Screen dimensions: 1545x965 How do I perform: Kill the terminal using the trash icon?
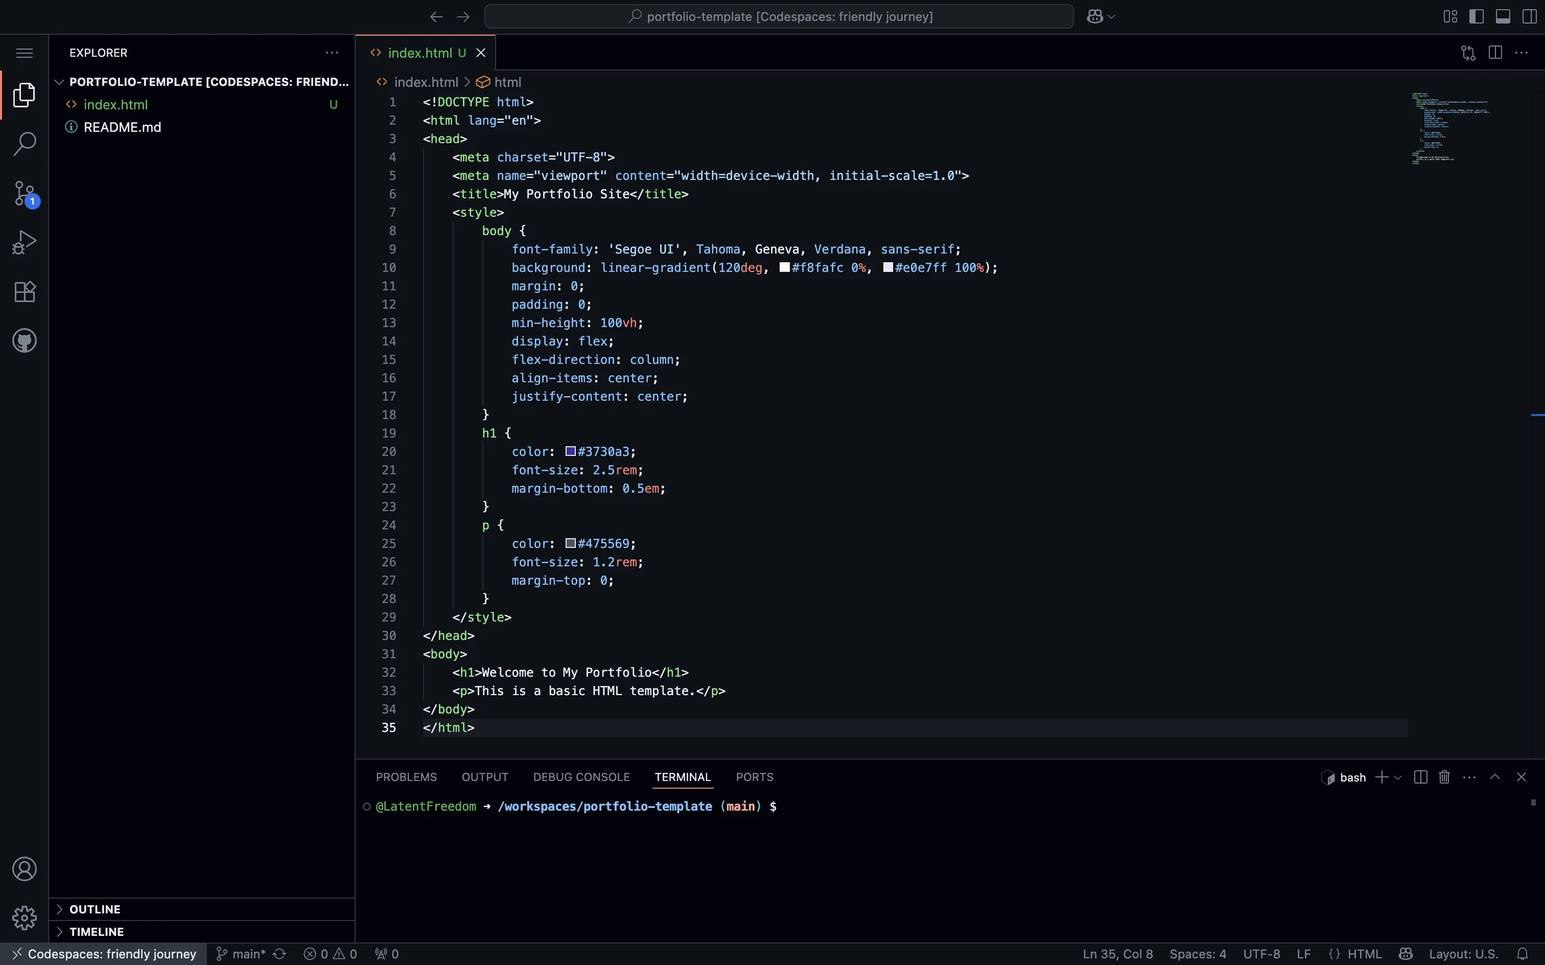tap(1443, 777)
